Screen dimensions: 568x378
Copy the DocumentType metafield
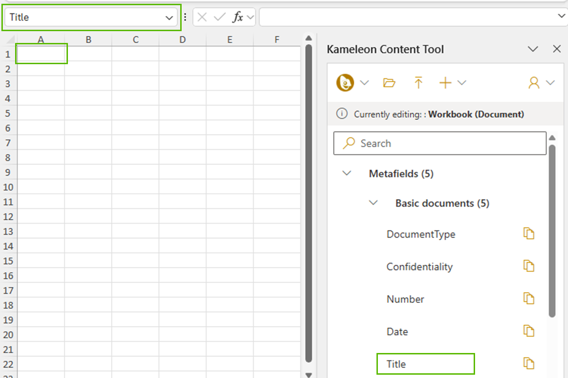coord(529,234)
